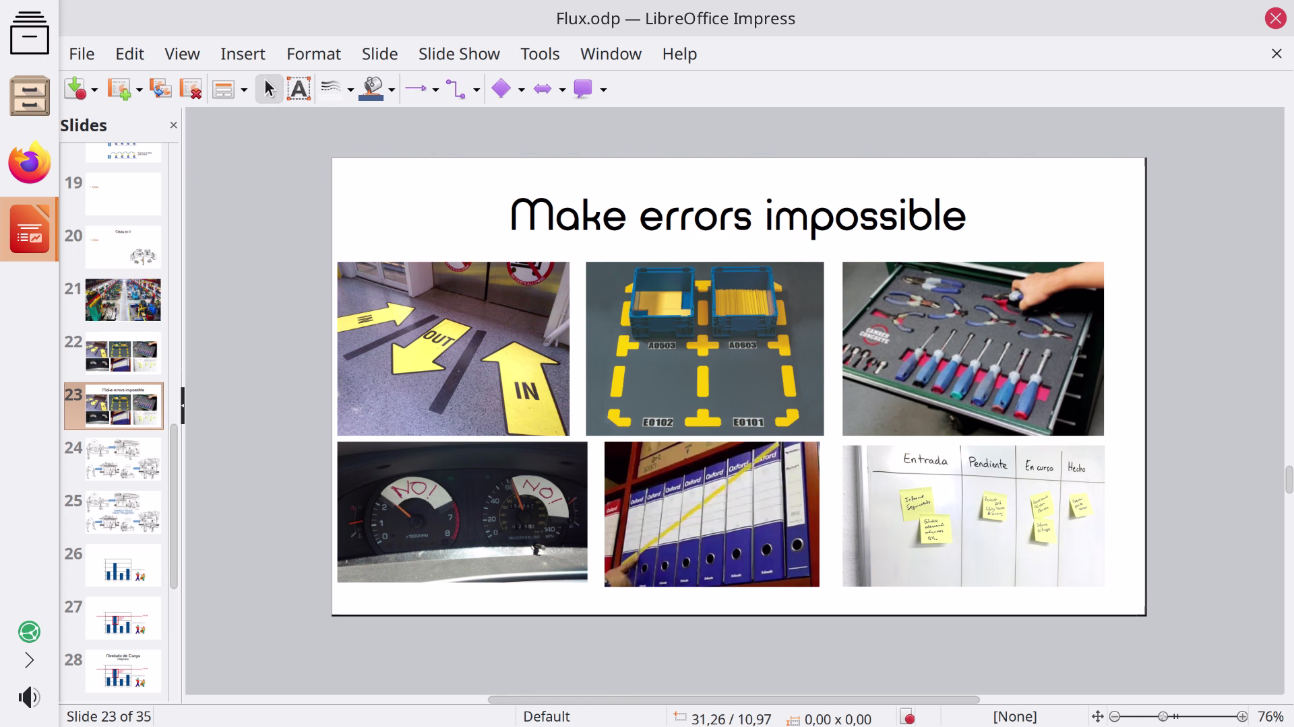
Task: Click the Save toolbar icon
Action: coord(76,89)
